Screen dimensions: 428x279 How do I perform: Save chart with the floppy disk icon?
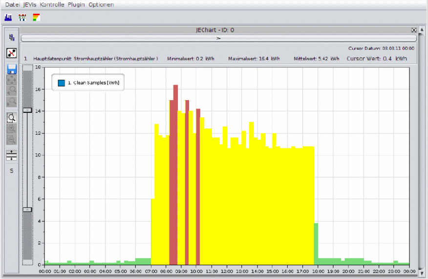[12, 68]
